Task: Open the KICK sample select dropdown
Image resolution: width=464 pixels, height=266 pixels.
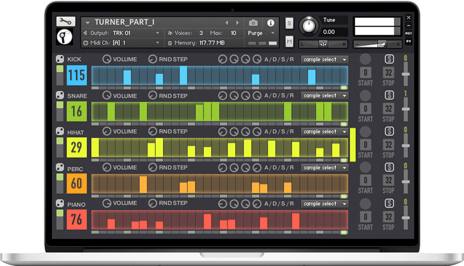Action: [x=324, y=60]
